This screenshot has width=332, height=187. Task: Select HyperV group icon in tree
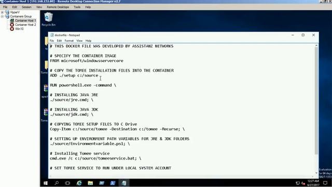[x=7, y=12]
